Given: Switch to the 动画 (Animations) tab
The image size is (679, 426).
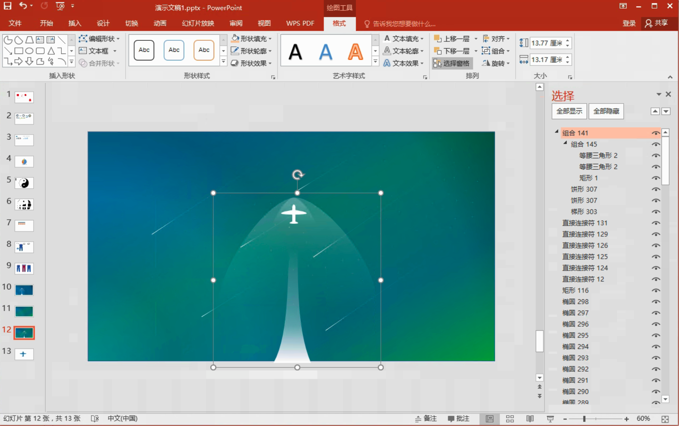Looking at the screenshot, I should pos(160,23).
